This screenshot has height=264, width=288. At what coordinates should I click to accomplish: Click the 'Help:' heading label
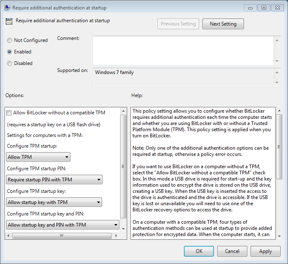tap(137, 95)
